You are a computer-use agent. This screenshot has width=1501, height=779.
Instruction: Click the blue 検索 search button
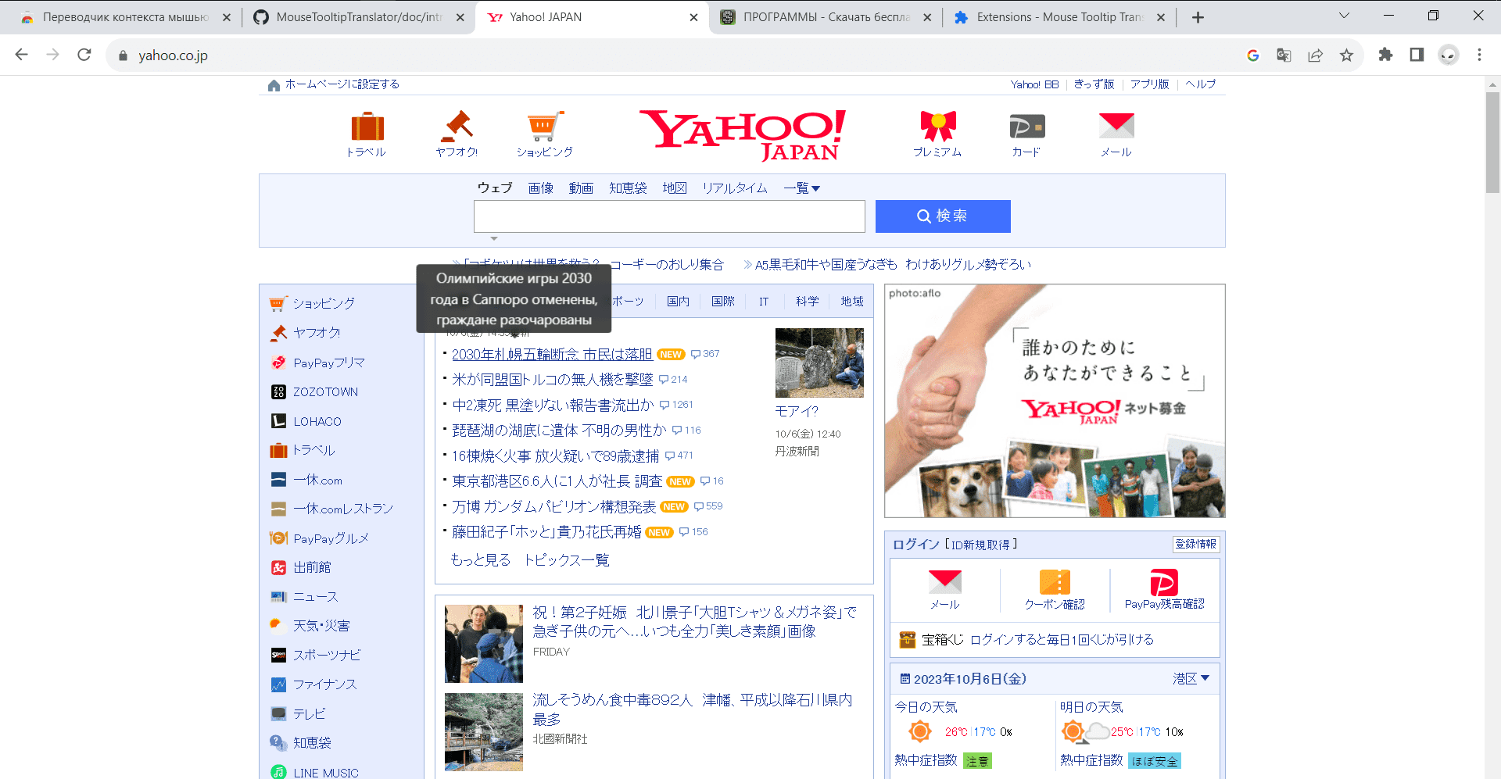point(943,216)
